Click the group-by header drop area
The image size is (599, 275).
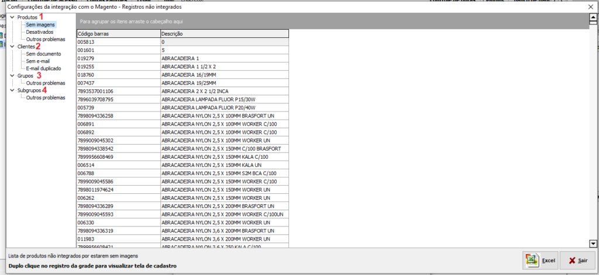pyautogui.click(x=332, y=22)
